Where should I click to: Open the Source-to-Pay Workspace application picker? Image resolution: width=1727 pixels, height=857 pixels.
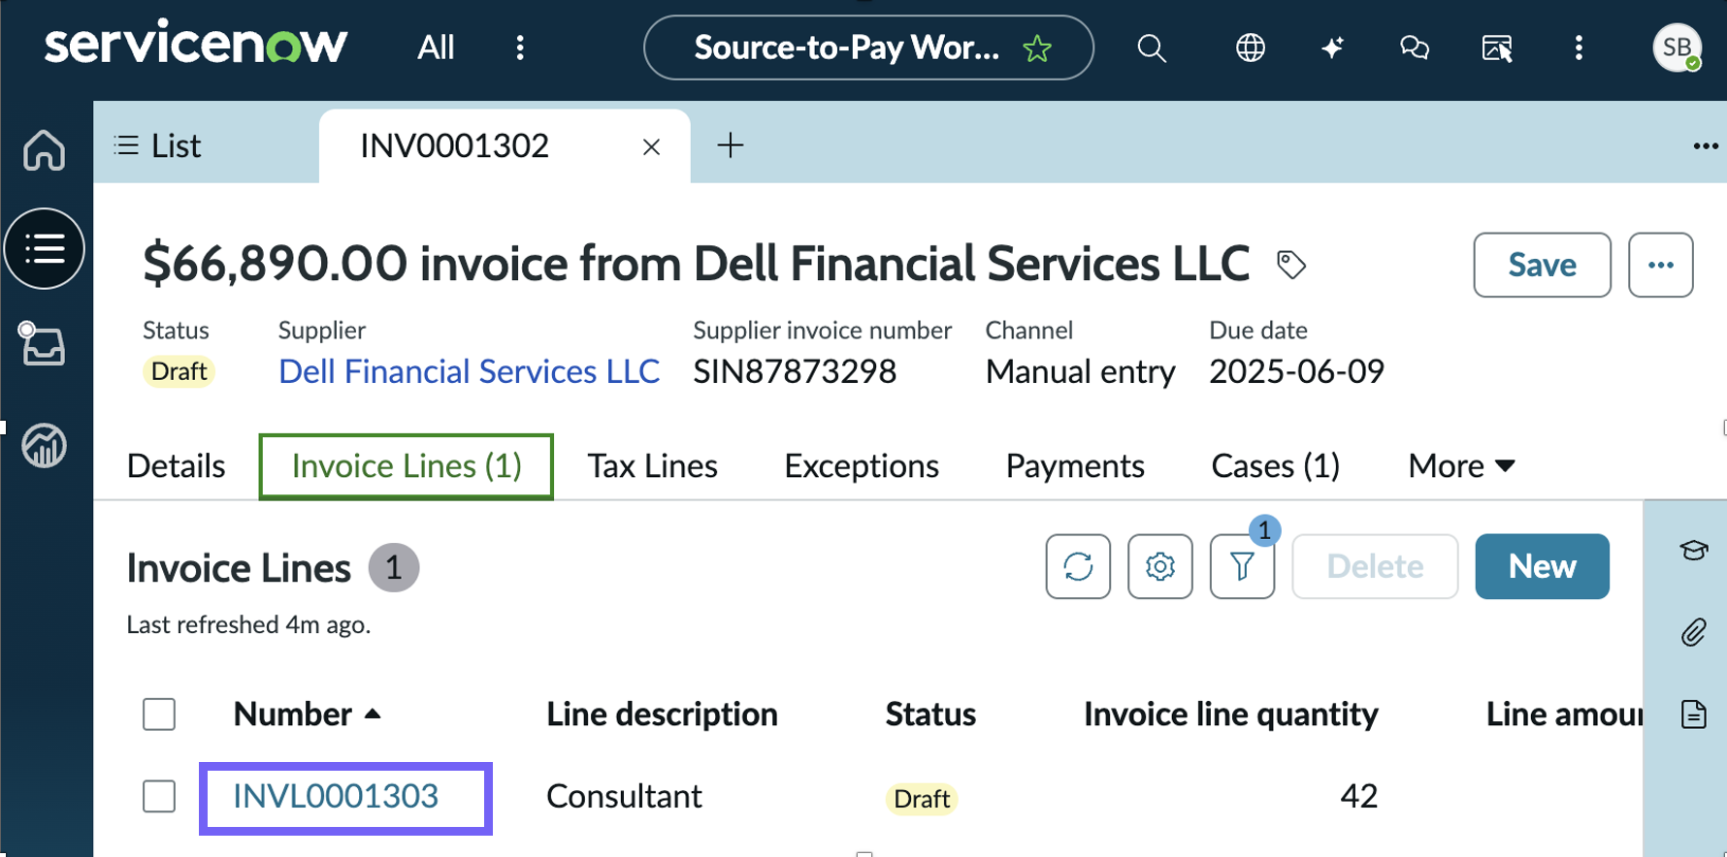click(868, 48)
